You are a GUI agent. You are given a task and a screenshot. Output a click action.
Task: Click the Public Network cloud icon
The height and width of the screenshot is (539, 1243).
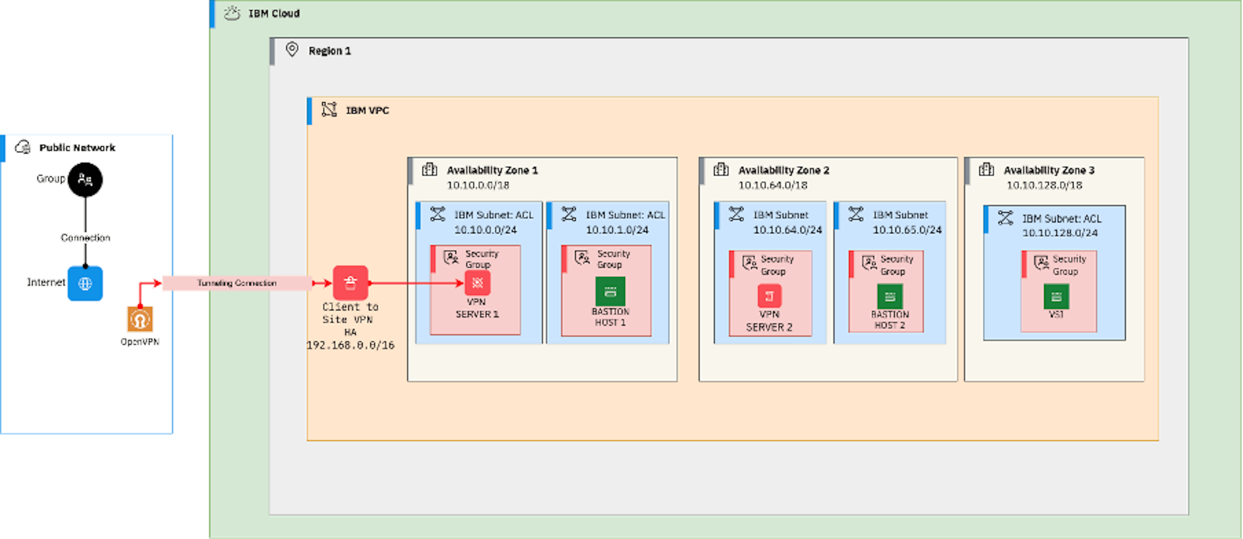pyautogui.click(x=23, y=147)
